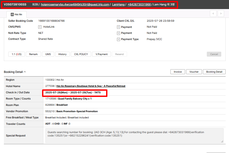This screenshot has width=229, height=153.
Task: Click the building icon on Hoi An tab
Action: (12, 14)
